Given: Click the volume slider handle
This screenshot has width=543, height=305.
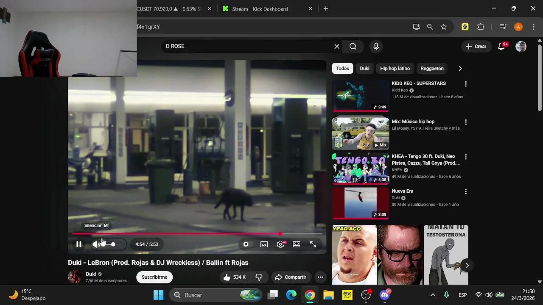Looking at the screenshot, I should [x=113, y=244].
